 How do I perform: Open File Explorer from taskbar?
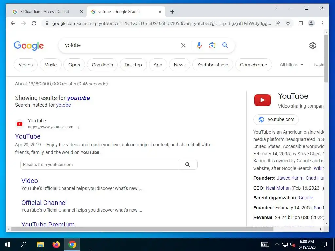40,244
